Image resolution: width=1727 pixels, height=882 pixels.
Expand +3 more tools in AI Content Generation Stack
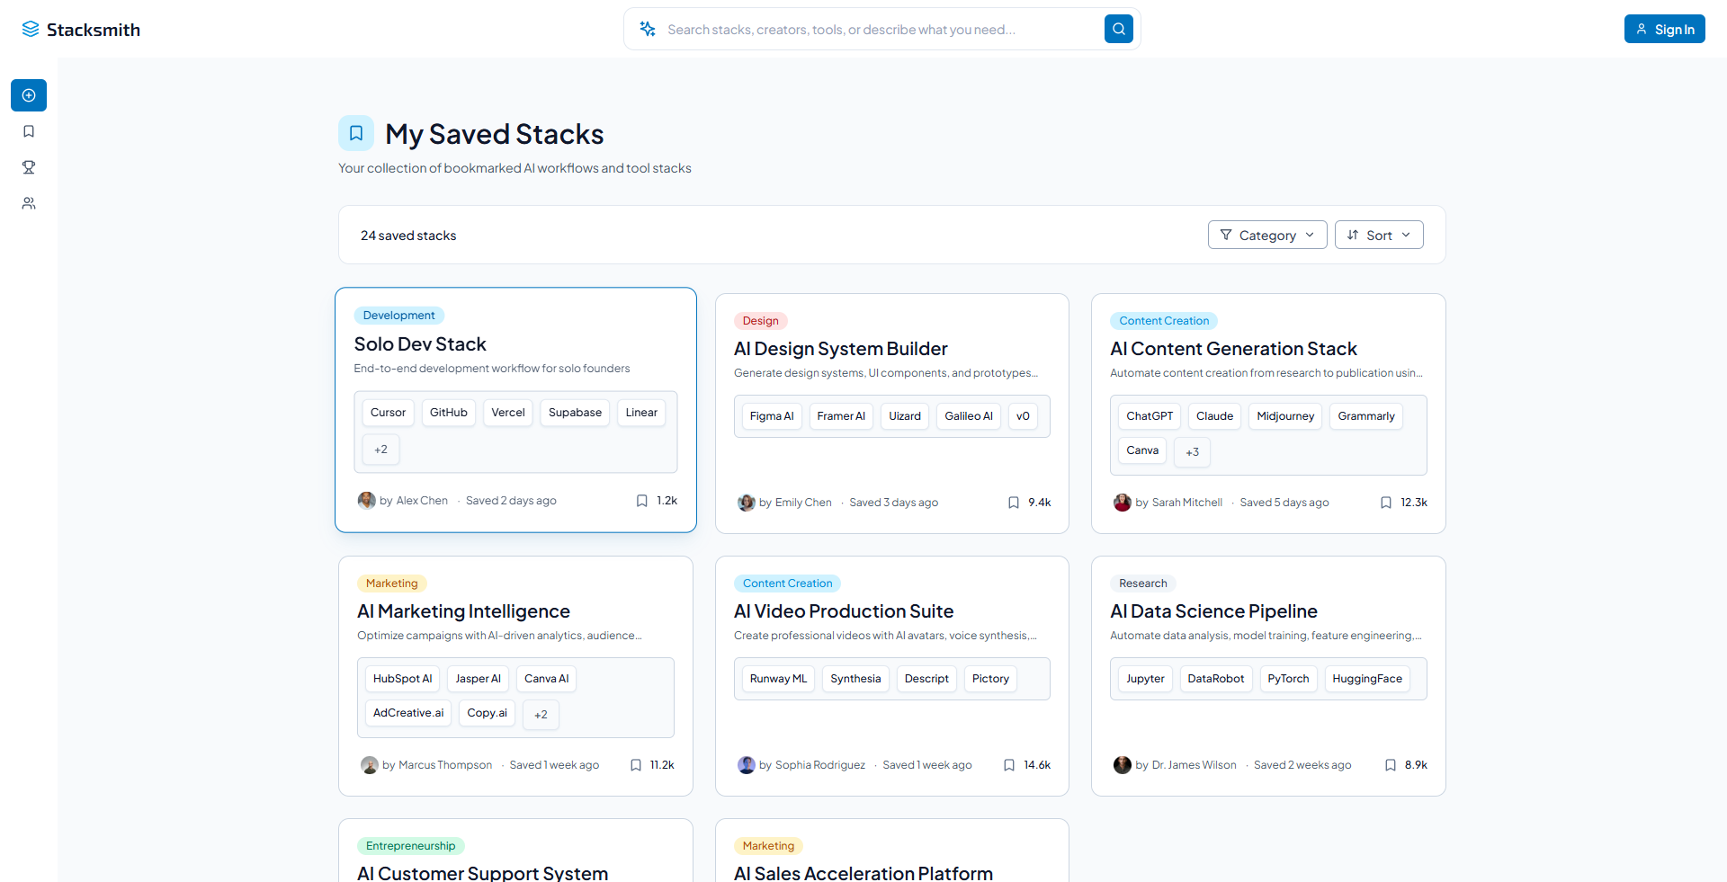pos(1192,452)
